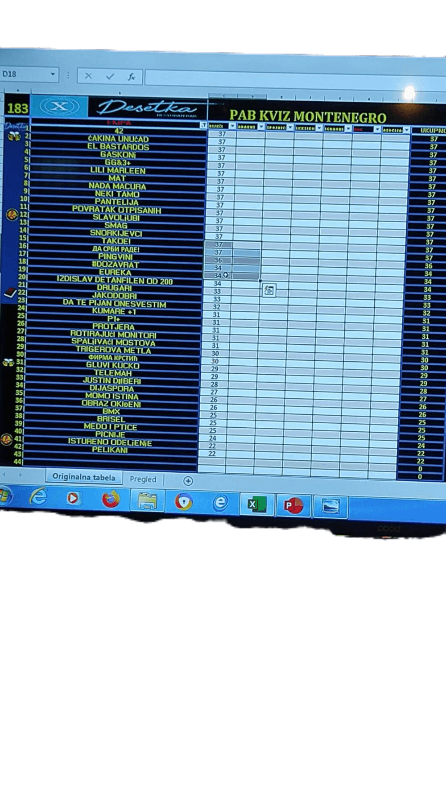
Task: Click the Desetka logo in the header
Action: click(x=147, y=108)
